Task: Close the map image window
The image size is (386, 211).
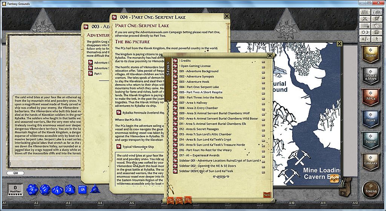Action: (x=339, y=44)
